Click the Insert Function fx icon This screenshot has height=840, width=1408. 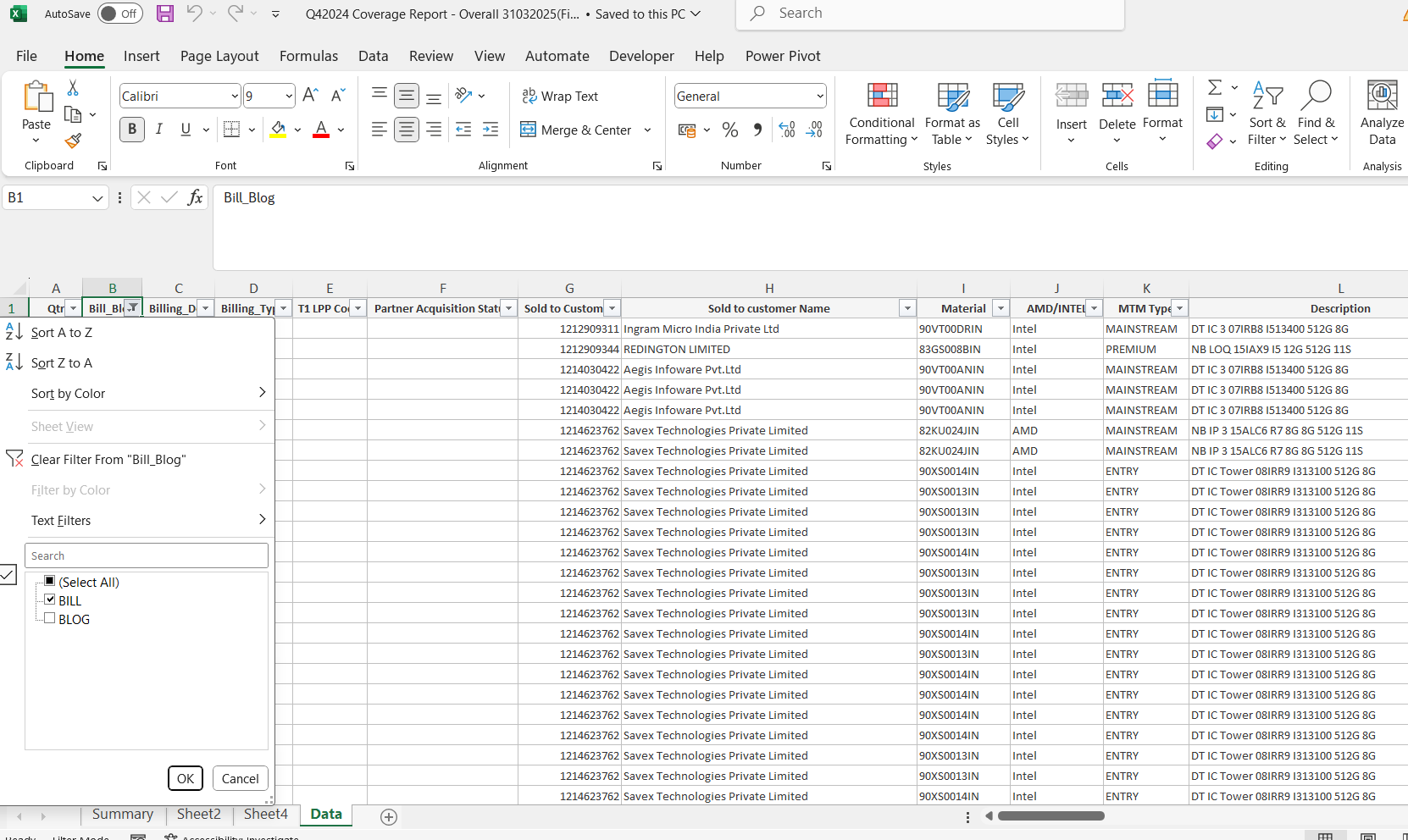[x=195, y=197]
